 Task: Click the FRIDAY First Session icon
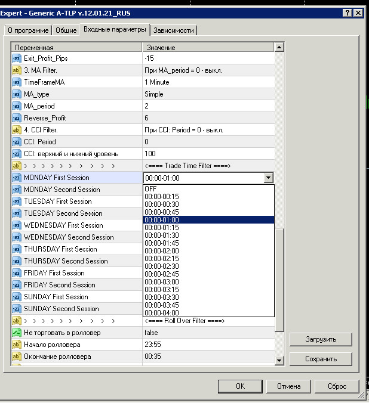coord(16,273)
